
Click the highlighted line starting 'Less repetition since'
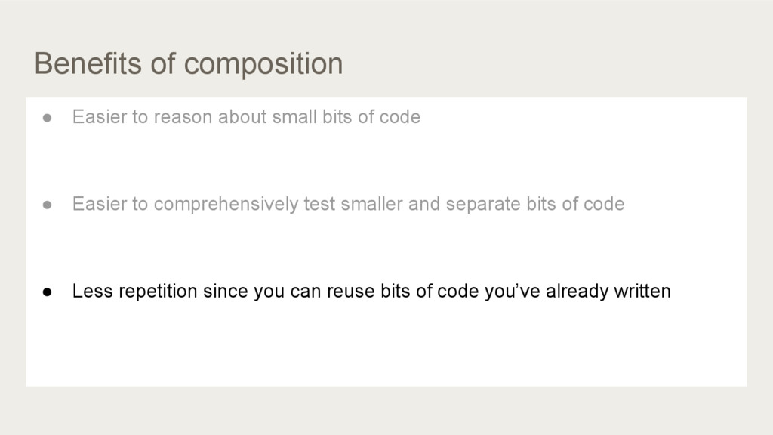pyautogui.click(x=371, y=291)
